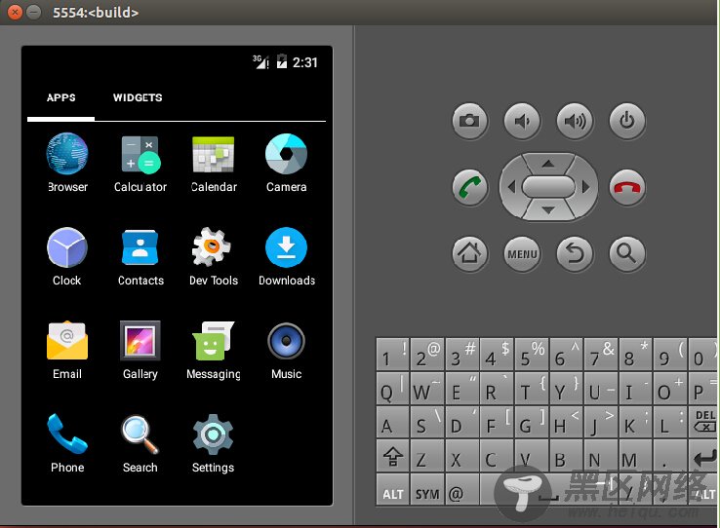Click the W key on the keyboard
The image size is (720, 528).
point(427,389)
